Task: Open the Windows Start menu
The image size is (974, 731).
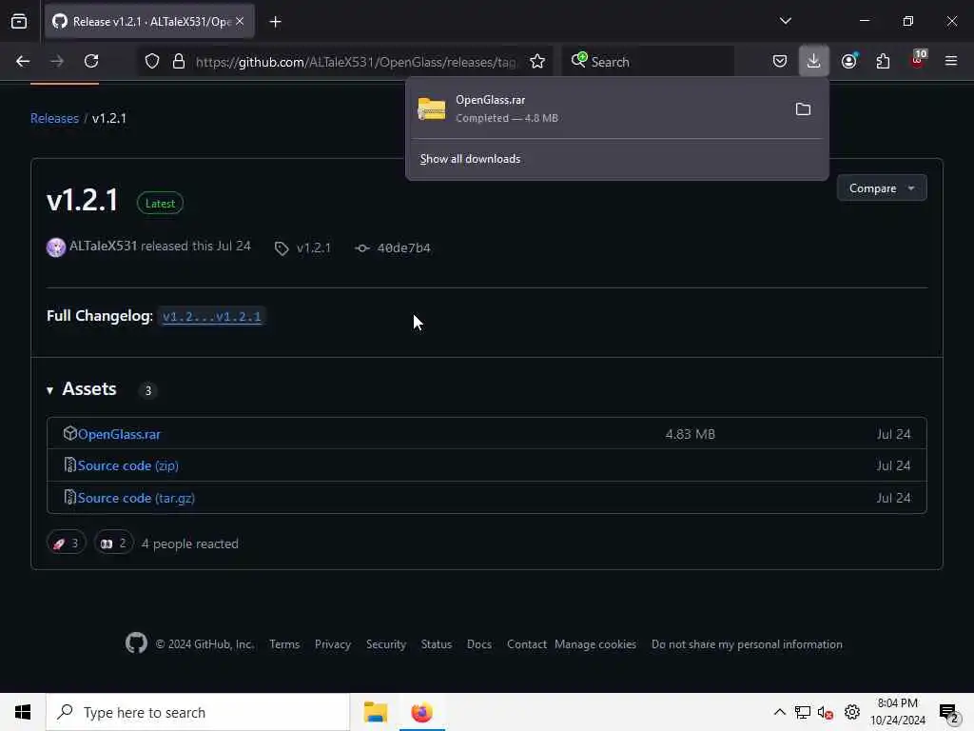Action: (x=23, y=712)
